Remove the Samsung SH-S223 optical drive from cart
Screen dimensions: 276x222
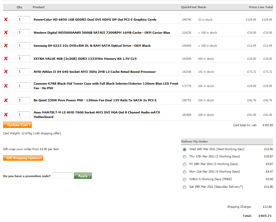[6, 45]
